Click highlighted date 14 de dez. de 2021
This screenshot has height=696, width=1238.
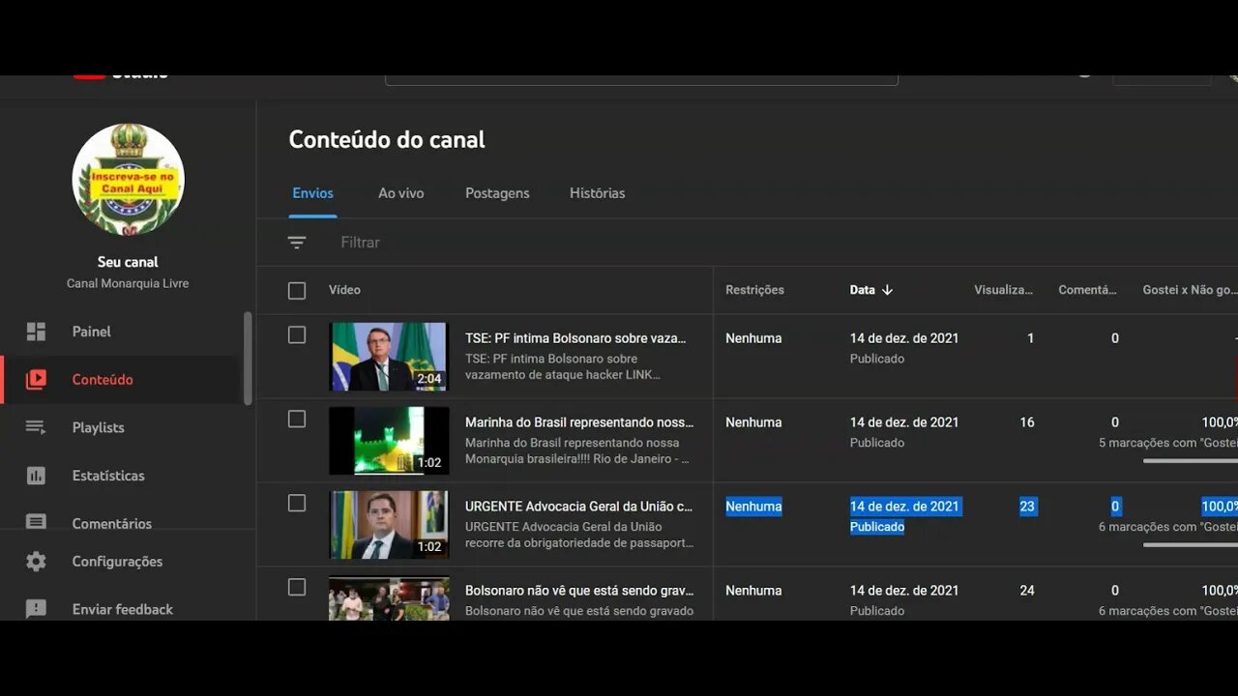pos(904,507)
